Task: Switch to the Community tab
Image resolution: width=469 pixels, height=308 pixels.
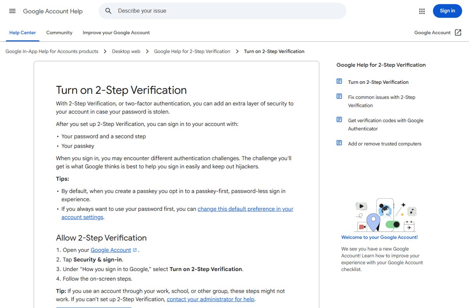Action: pos(59,33)
